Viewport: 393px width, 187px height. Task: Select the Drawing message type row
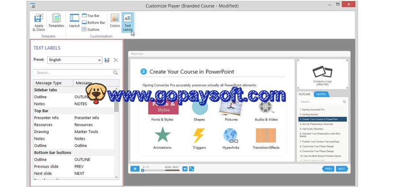[x=74, y=132]
